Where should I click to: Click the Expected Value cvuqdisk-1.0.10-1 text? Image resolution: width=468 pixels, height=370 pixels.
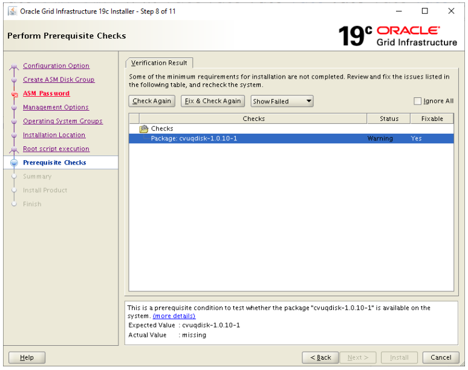tap(210, 325)
